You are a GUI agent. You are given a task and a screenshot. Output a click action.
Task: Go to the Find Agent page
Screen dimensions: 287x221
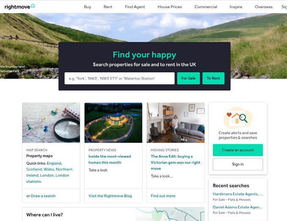pyautogui.click(x=135, y=7)
